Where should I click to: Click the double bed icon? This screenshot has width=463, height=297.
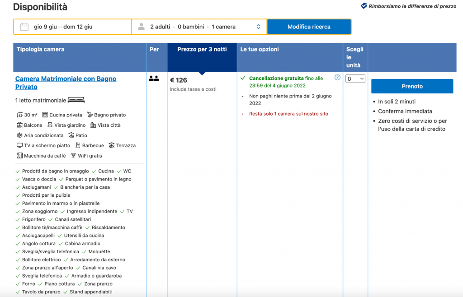(x=76, y=100)
